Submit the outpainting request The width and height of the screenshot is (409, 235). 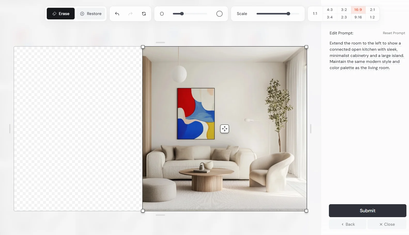(367, 211)
